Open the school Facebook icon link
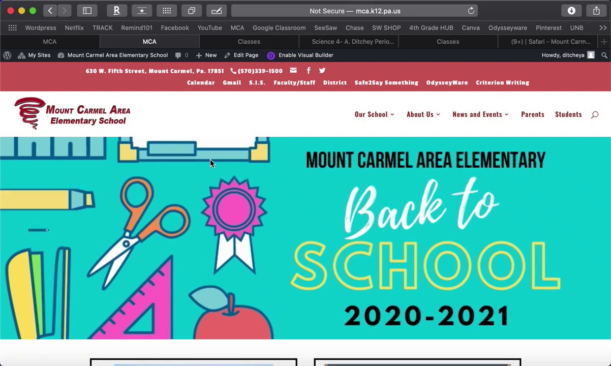The width and height of the screenshot is (611, 366). tap(308, 71)
